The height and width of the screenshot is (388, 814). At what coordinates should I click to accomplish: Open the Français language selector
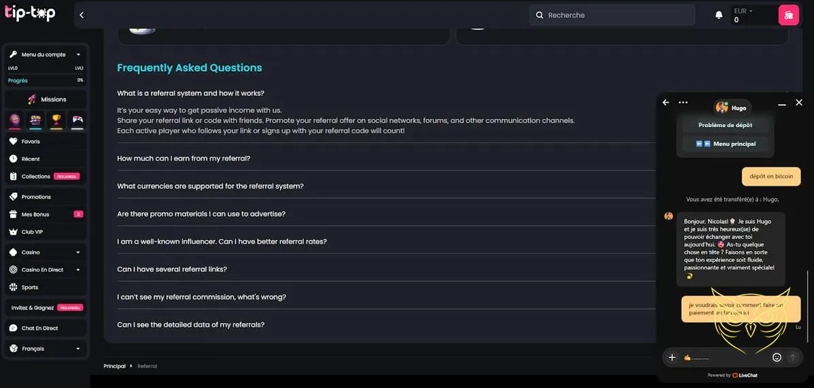click(x=46, y=349)
